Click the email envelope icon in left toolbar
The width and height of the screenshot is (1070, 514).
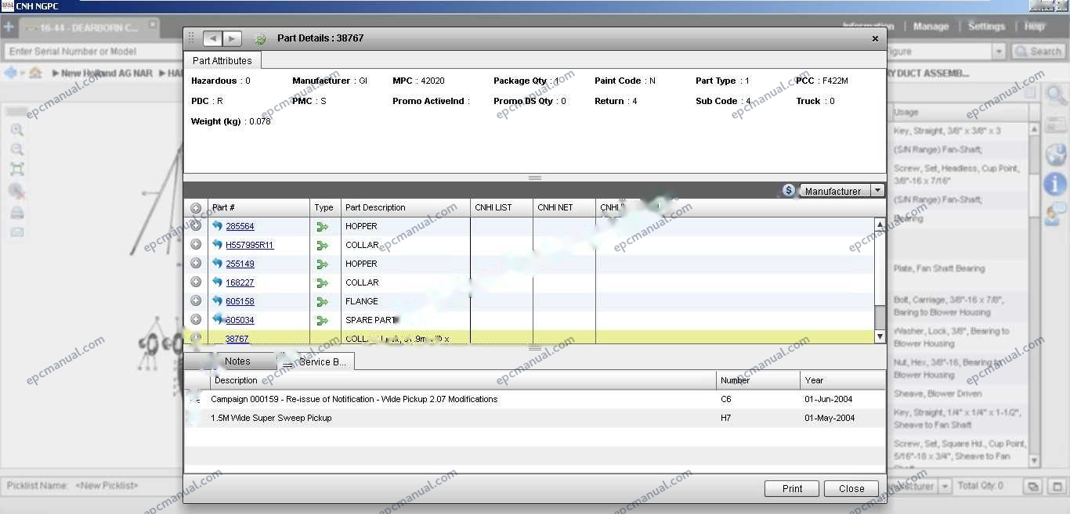[x=17, y=232]
